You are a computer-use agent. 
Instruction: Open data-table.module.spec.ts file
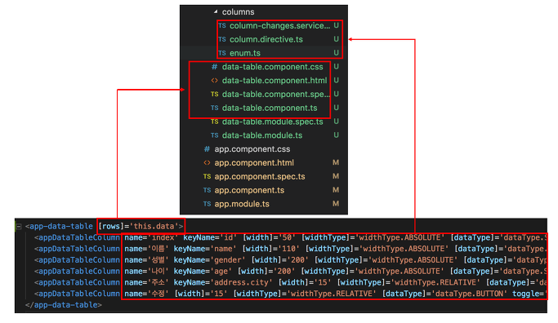273,122
